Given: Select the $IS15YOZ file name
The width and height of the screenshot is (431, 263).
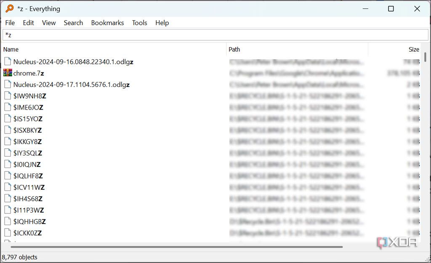Looking at the screenshot, I should click(x=28, y=119).
